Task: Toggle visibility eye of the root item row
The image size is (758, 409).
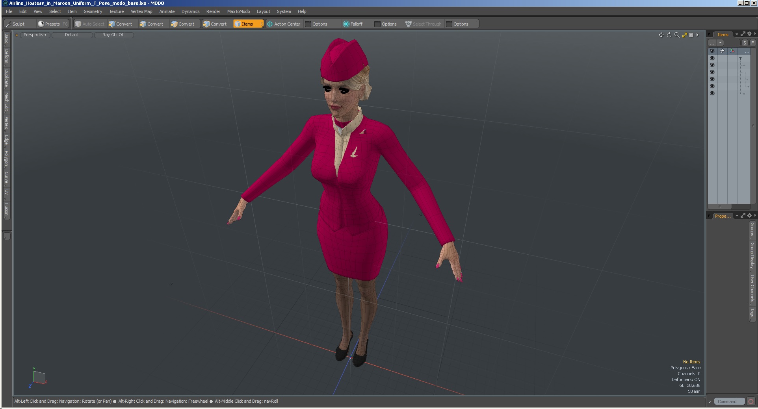Action: 712,58
